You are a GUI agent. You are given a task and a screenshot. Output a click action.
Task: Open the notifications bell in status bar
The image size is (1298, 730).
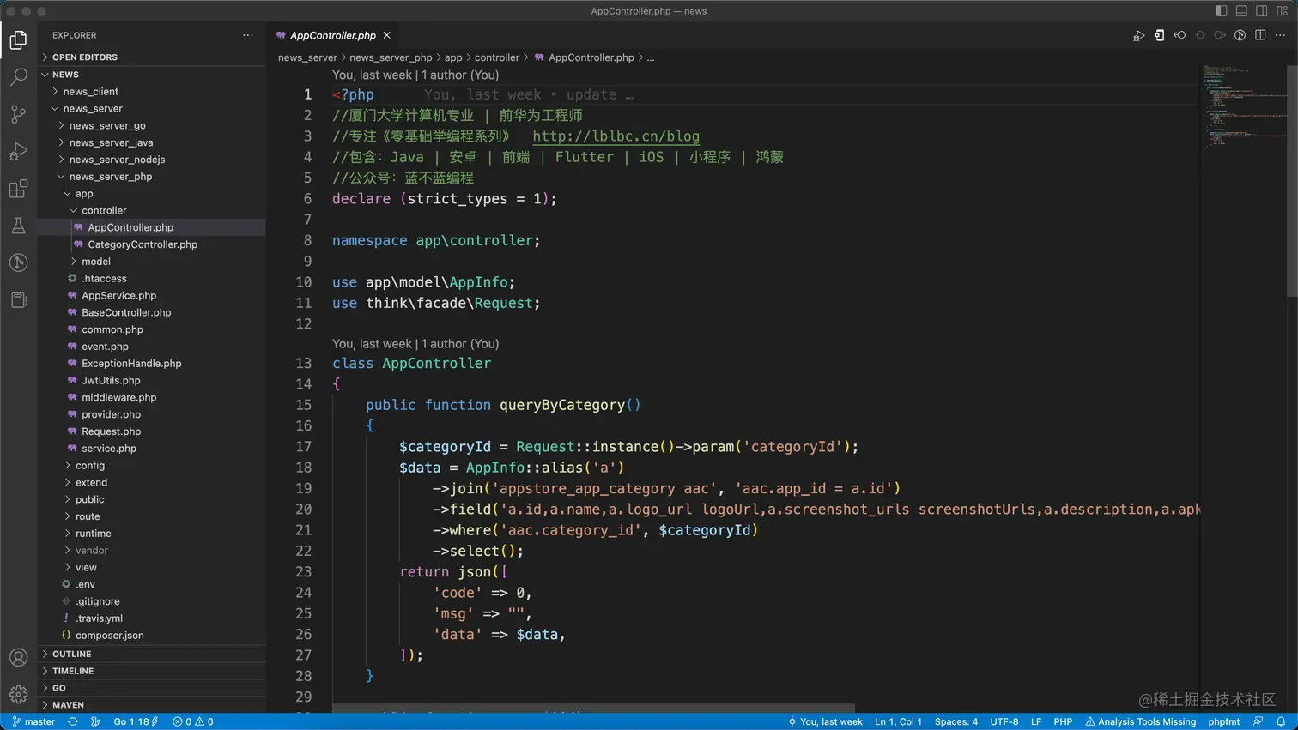click(x=1281, y=721)
